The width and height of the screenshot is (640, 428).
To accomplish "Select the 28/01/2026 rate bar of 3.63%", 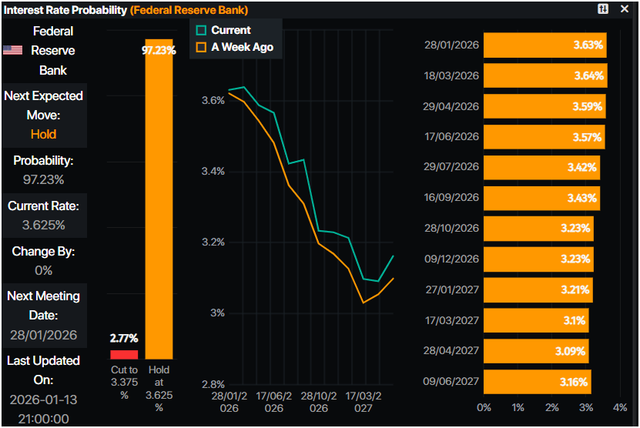I will coord(545,45).
